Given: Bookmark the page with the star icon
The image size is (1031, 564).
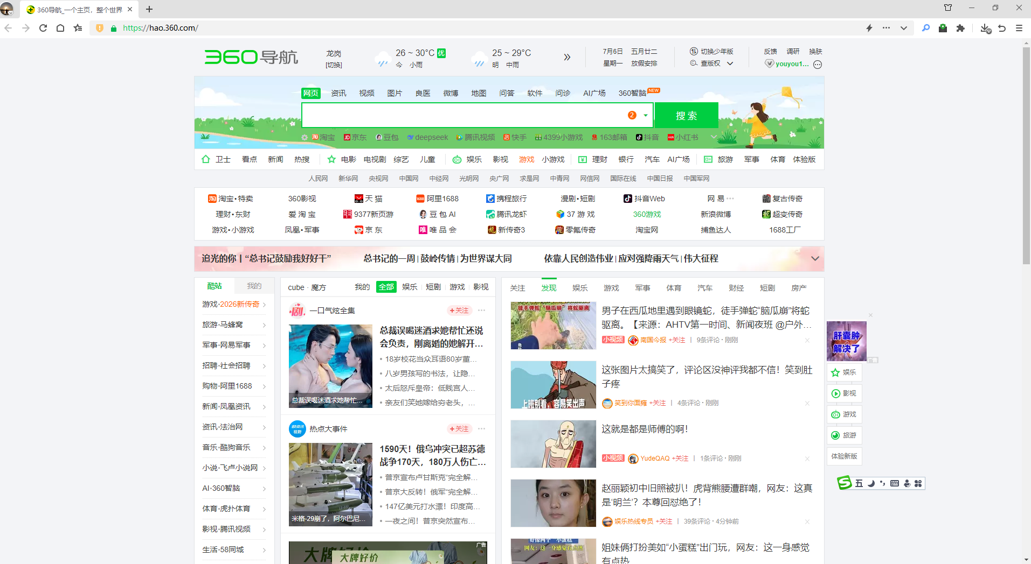Looking at the screenshot, I should pos(78,28).
